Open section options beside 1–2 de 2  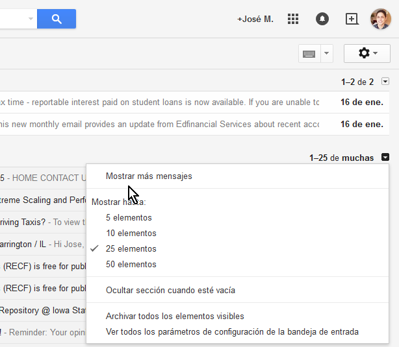click(x=385, y=82)
